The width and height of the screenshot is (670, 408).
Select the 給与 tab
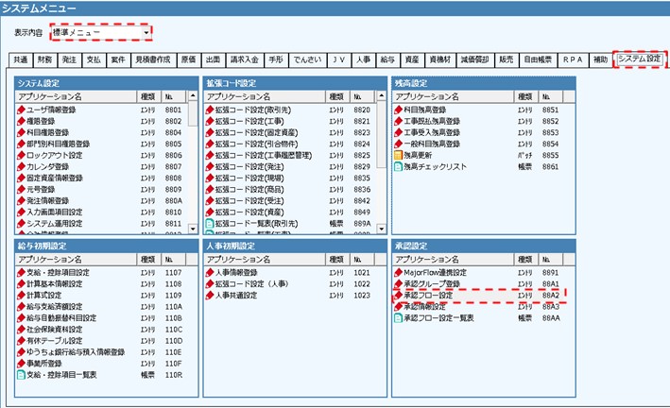(x=387, y=59)
